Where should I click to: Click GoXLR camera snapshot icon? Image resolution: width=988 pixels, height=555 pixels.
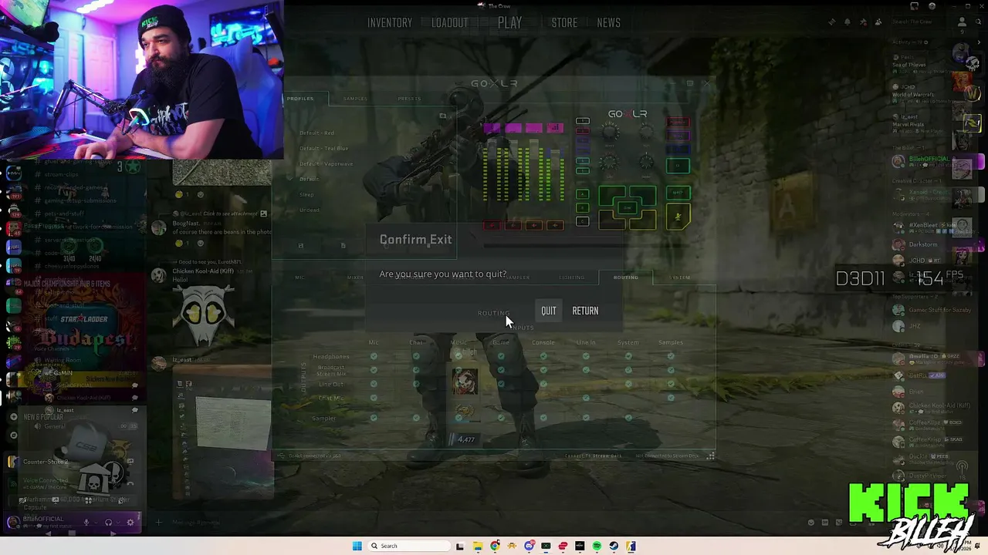pos(442,116)
